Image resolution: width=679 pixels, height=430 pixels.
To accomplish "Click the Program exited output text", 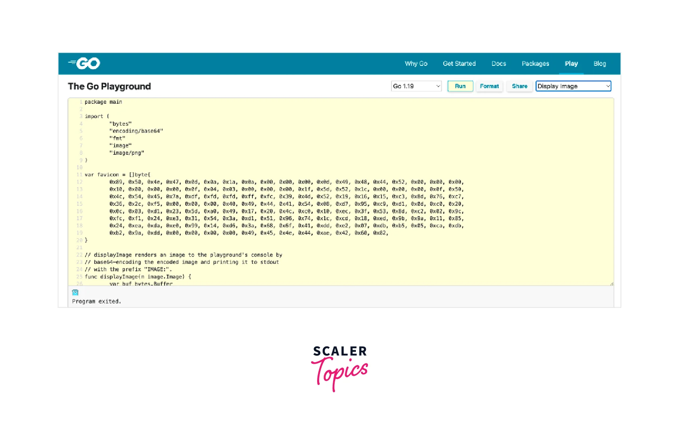I will pos(97,302).
